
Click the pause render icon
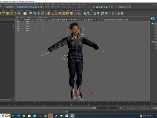112,7
